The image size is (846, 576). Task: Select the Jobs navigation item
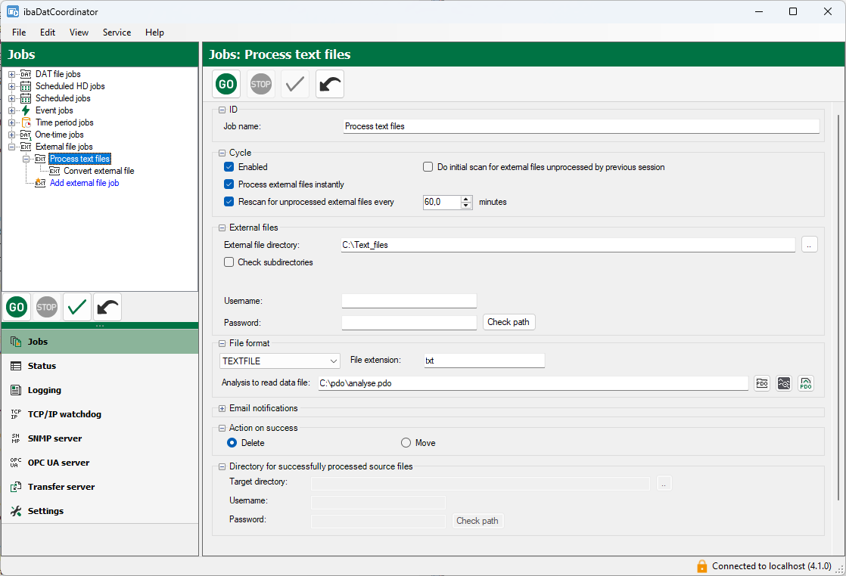click(x=100, y=342)
